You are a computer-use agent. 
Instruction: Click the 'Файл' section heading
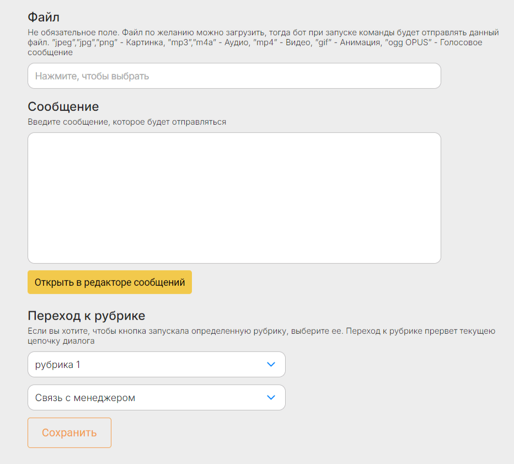pyautogui.click(x=43, y=17)
